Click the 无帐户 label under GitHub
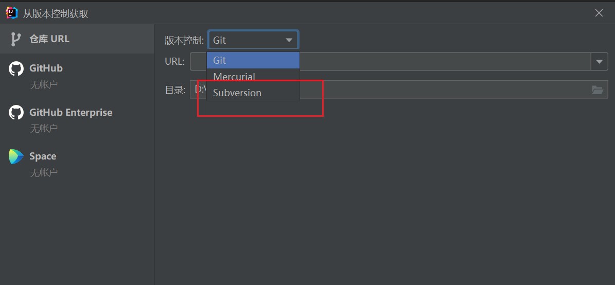This screenshot has height=285, width=615. click(44, 85)
